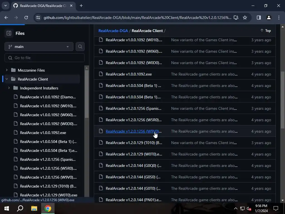View site information icon in address bar

[38, 18]
